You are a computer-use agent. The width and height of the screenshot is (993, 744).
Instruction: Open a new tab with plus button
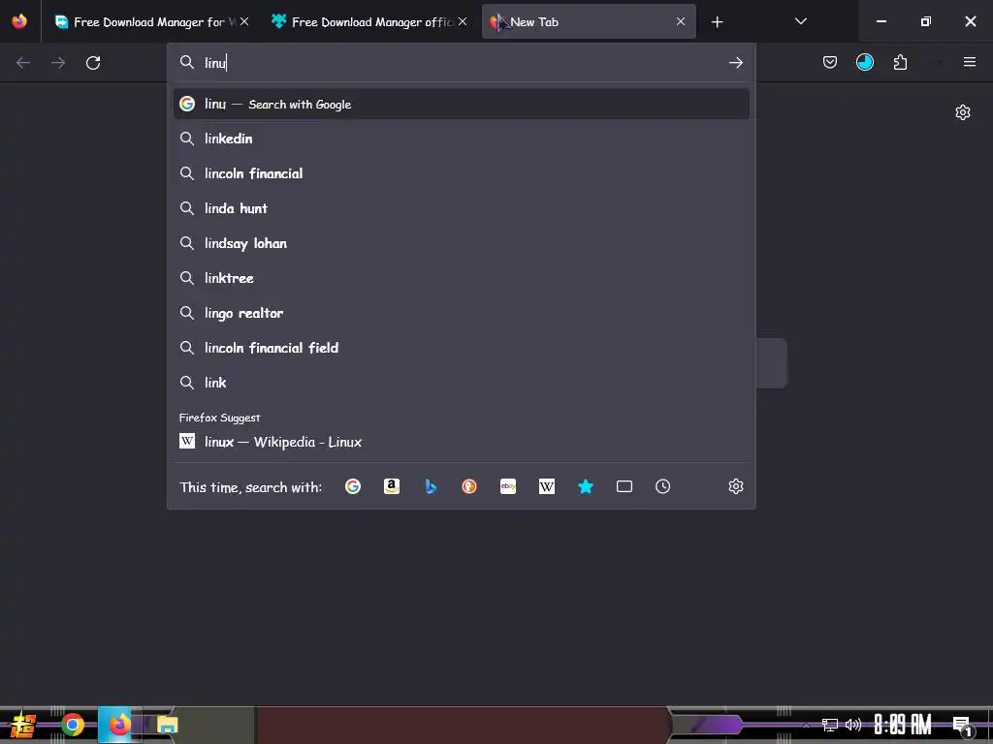point(717,22)
